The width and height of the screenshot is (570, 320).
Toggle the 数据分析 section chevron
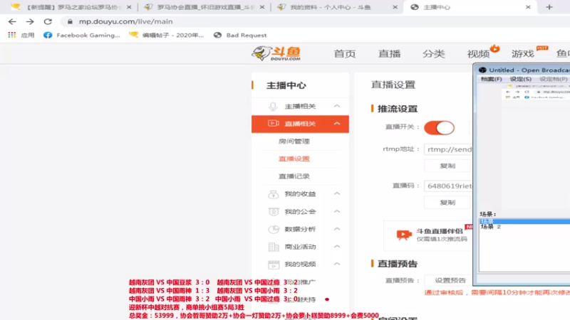[337, 229]
